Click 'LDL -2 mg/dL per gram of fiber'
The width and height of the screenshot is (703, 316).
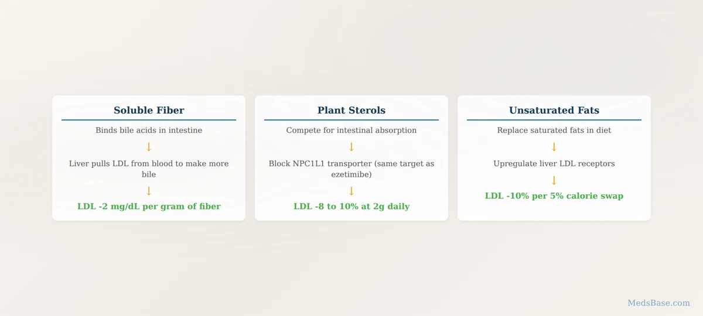149,206
